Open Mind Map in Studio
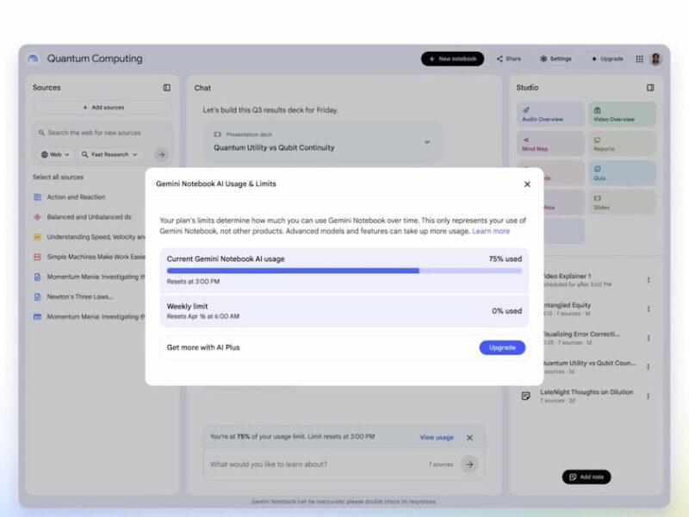Image resolution: width=689 pixels, height=517 pixels. click(x=550, y=144)
